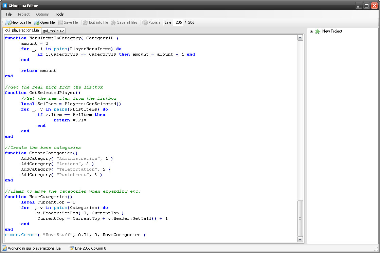
Task: Click the 'for _, v in pairs(PListItems)' line
Action: [65, 110]
